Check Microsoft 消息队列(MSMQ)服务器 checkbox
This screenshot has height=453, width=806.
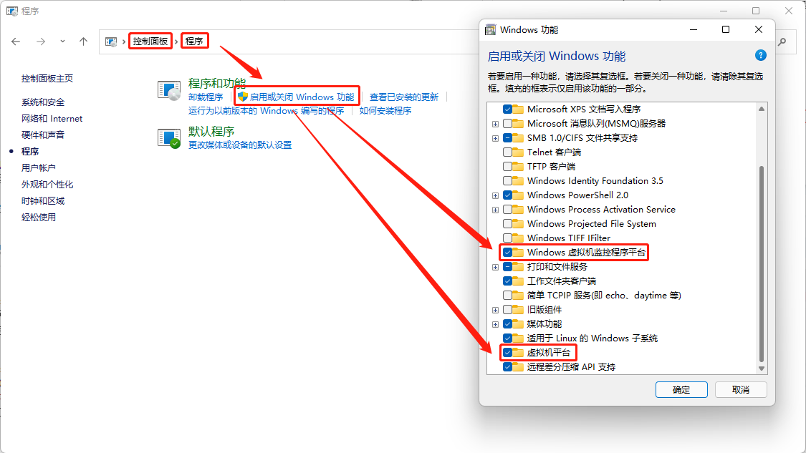coord(507,124)
